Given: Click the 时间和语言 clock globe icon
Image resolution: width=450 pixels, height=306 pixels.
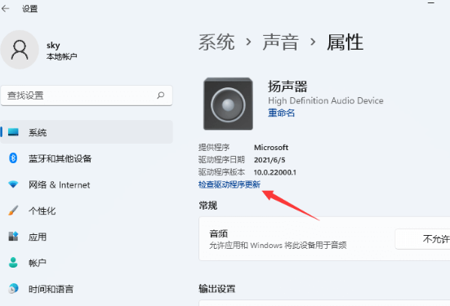Looking at the screenshot, I should coord(13,289).
